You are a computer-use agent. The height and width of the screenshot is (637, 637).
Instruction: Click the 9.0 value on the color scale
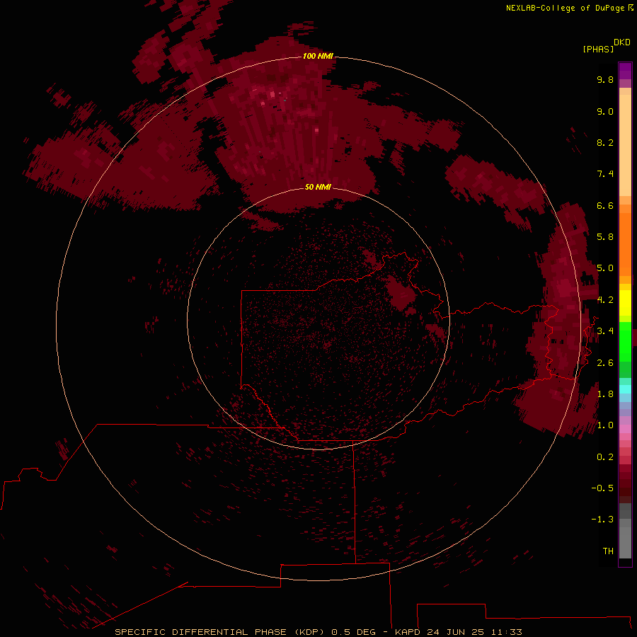click(x=605, y=111)
